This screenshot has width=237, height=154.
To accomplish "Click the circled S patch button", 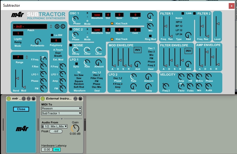I will [57, 27].
